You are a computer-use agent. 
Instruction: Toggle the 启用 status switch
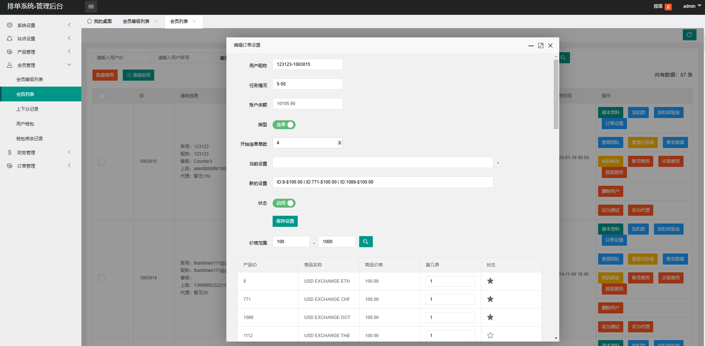coord(284,203)
